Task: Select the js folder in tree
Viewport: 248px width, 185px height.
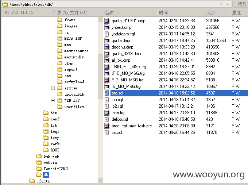Action: click(67, 32)
